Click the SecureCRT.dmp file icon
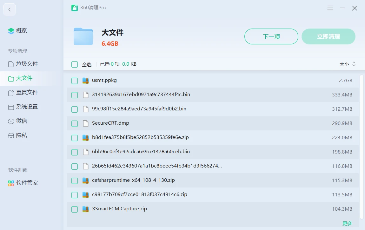The width and height of the screenshot is (365, 230). tap(85, 123)
